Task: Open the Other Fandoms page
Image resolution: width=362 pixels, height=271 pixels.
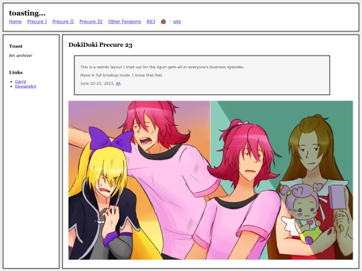Action: pos(125,21)
